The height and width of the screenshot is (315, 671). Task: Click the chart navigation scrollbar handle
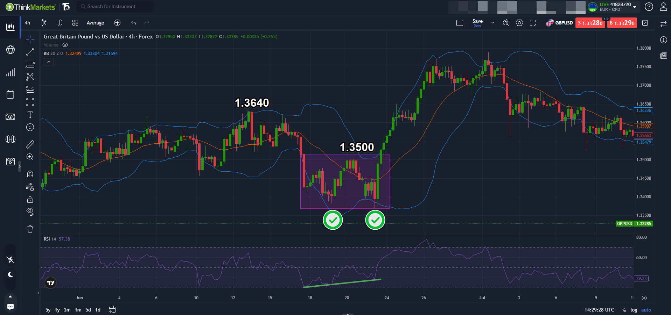click(348, 314)
